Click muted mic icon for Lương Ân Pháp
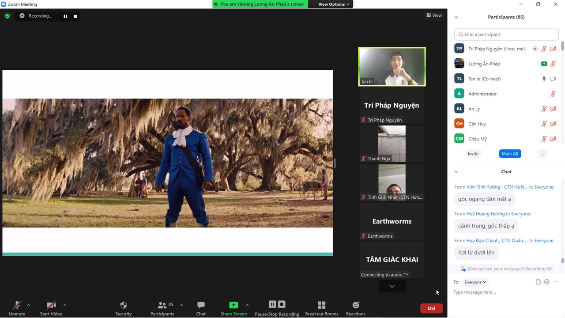The width and height of the screenshot is (565, 318). (x=553, y=64)
